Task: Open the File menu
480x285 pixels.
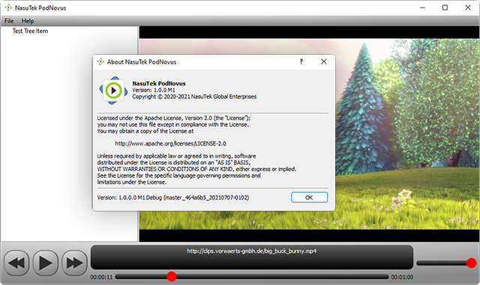Action: tap(9, 21)
